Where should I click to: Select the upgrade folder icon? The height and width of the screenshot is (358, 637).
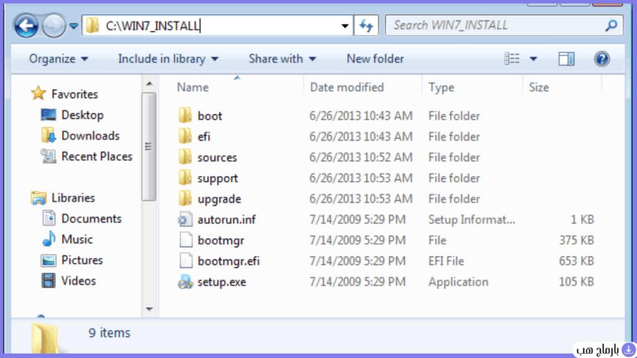pyautogui.click(x=185, y=198)
